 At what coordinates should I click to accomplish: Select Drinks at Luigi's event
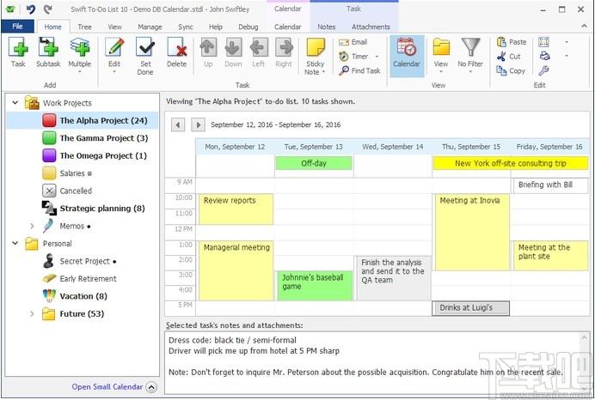click(470, 308)
